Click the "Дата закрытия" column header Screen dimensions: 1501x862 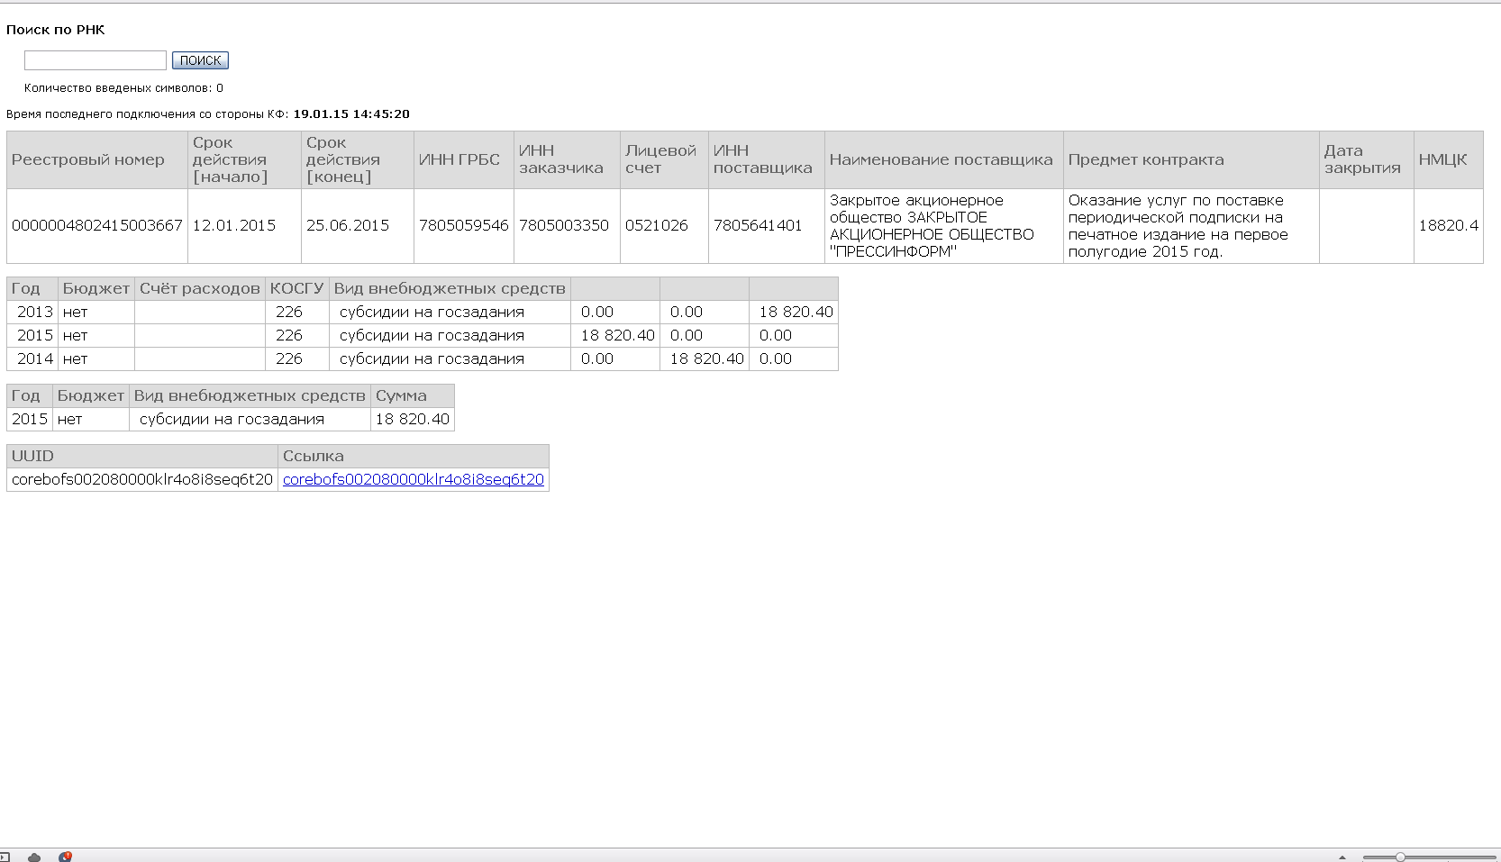click(x=1367, y=159)
